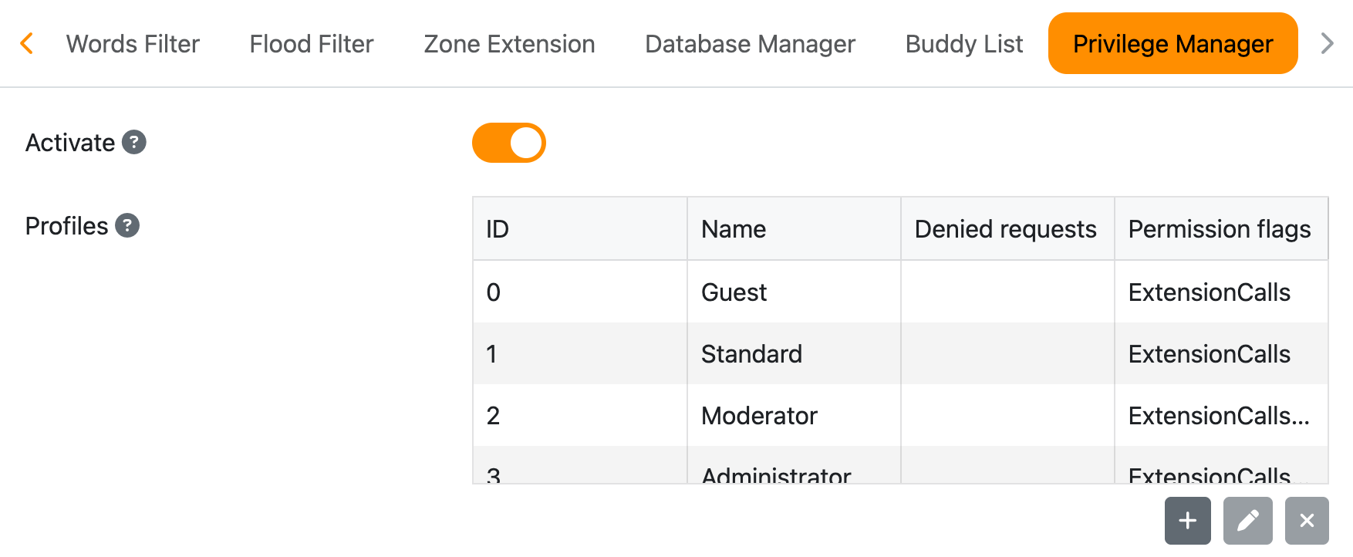
Task: Select the Administrator profile row
Action: click(x=900, y=466)
